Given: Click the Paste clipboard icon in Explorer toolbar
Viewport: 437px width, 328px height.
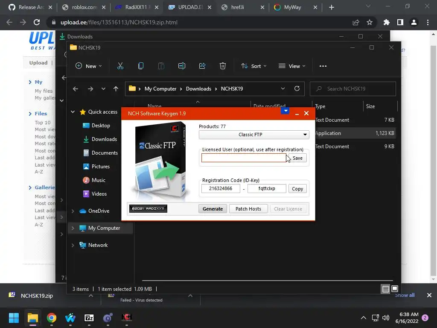Looking at the screenshot, I should coord(161,66).
